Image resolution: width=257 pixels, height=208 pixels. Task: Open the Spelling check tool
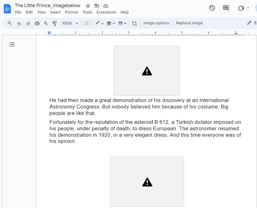[x=46, y=23]
